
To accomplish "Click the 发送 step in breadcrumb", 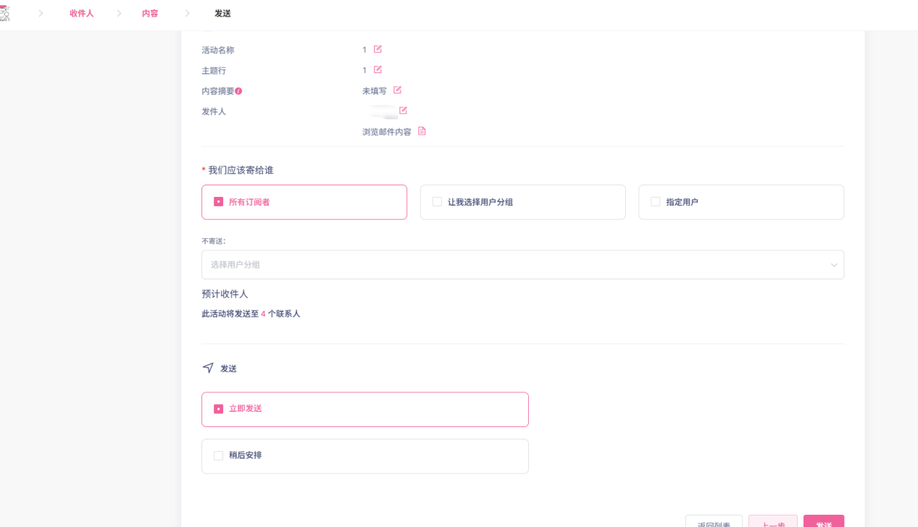I will pyautogui.click(x=223, y=14).
